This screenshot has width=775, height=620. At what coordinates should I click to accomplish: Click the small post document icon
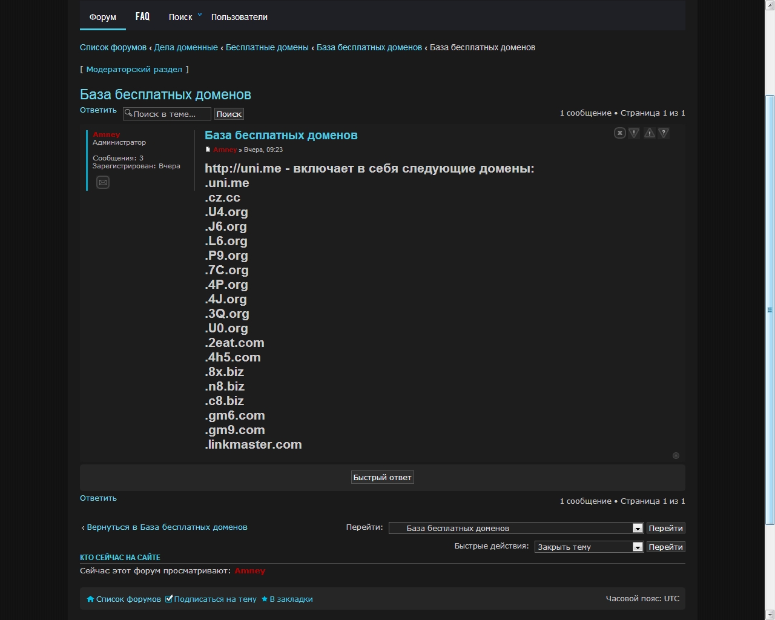tap(208, 150)
